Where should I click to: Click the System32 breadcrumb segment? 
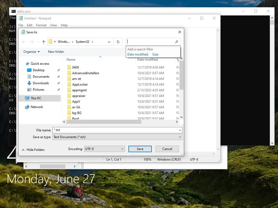coord(83,42)
